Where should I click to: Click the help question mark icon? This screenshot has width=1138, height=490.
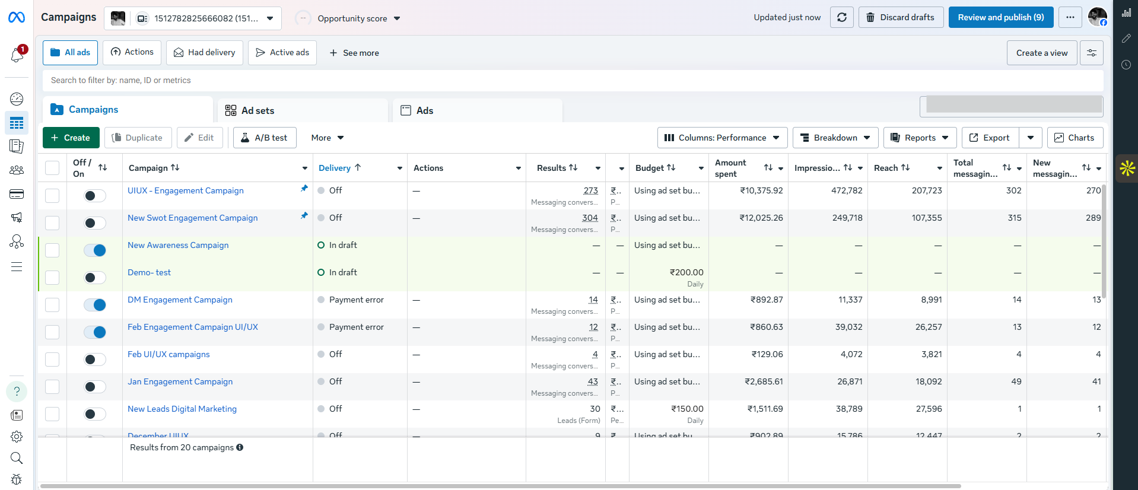click(17, 392)
